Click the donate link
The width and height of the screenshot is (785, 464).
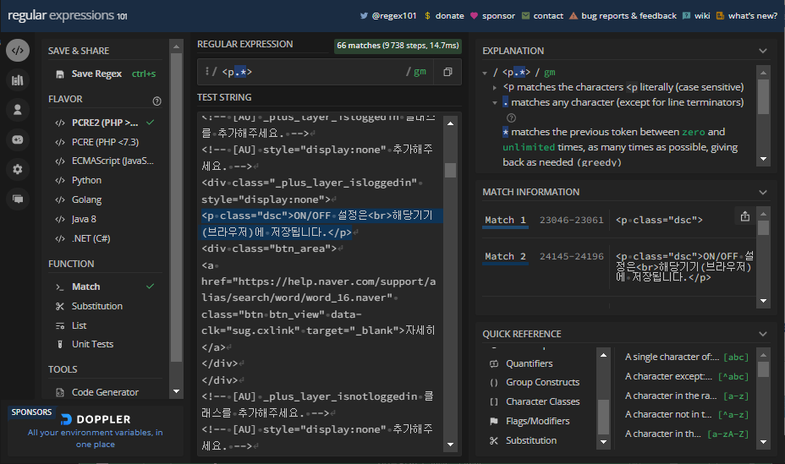(x=449, y=15)
